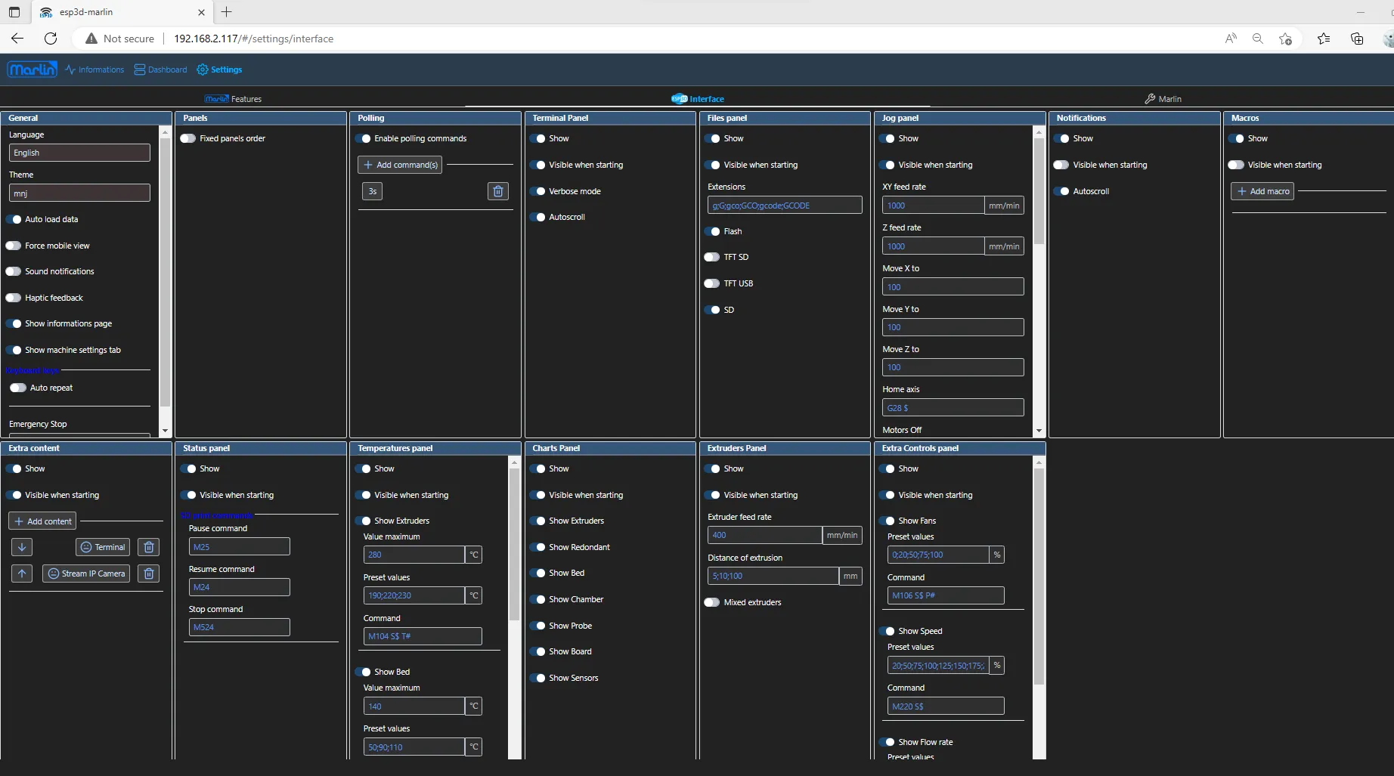
Task: Open the Dashboard page
Action: (160, 70)
